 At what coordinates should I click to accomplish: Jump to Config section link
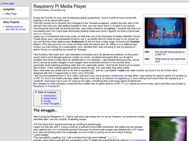47,101
